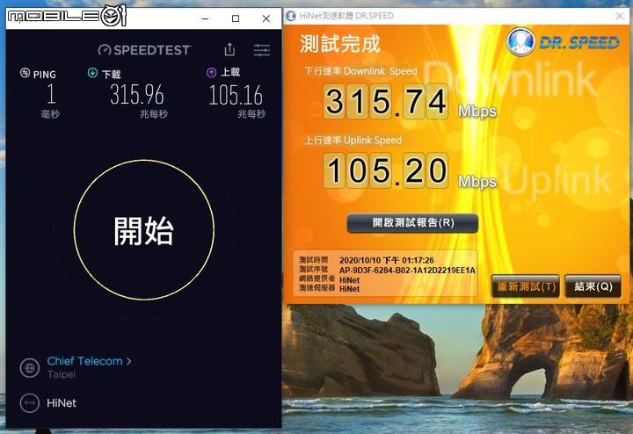Click the test time 2020/10/10 下午 01:17:26

(x=386, y=260)
